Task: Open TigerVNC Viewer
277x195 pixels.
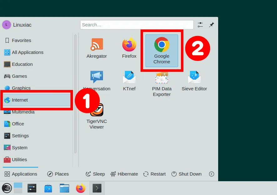Action: [x=97, y=116]
